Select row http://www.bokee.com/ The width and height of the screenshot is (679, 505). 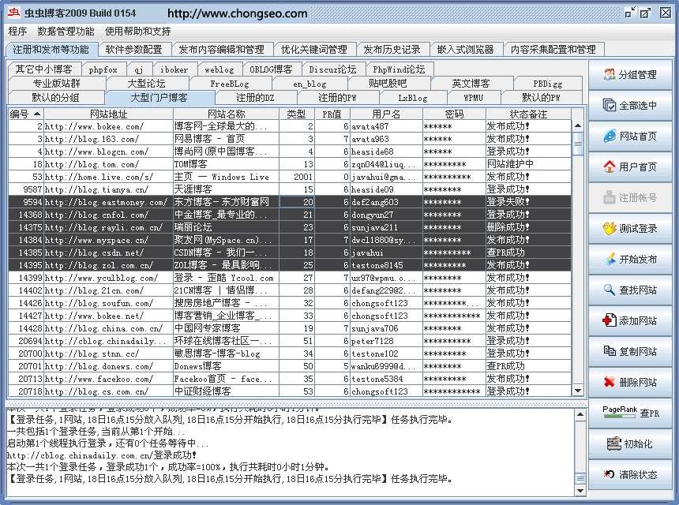(x=290, y=126)
